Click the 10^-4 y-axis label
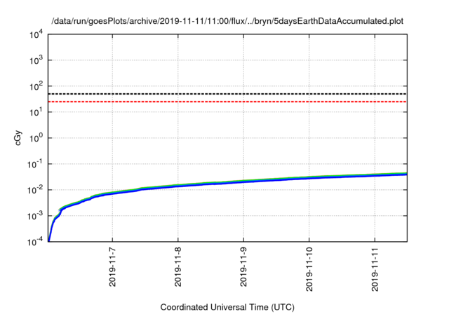449x314 pixels. pyautogui.click(x=35, y=242)
